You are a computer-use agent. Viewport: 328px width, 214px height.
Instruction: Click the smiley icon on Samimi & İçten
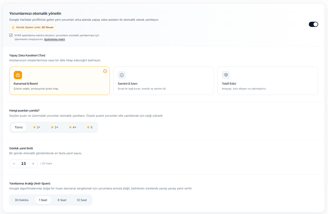point(122,75)
